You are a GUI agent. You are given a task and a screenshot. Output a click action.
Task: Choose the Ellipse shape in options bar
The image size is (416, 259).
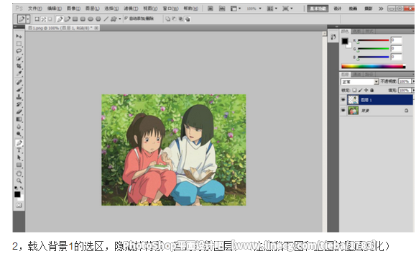pos(91,19)
